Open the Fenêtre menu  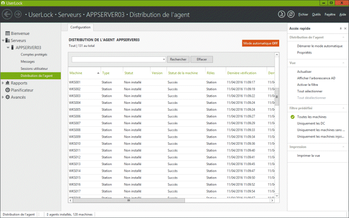[x=330, y=14]
